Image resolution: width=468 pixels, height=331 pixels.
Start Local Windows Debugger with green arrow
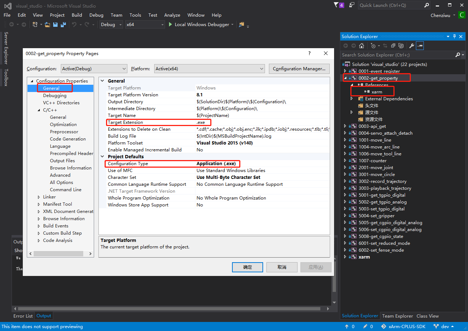coord(171,25)
